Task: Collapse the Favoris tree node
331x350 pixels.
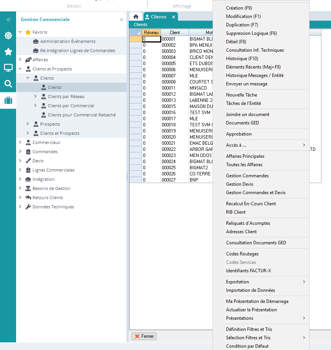Action: pos(20,32)
